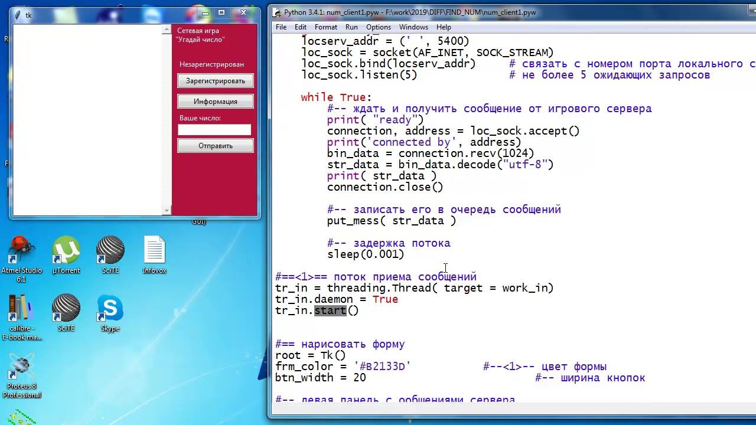Click the '#-- задержка потока' comment line
The image size is (756, 425).
point(389,243)
